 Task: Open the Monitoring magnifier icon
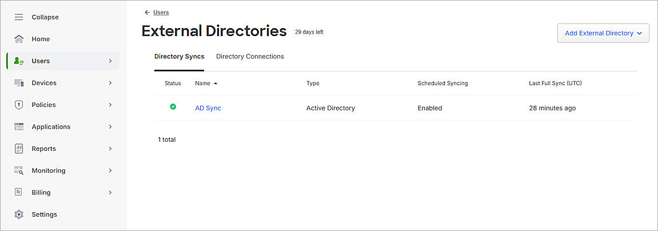pos(19,170)
